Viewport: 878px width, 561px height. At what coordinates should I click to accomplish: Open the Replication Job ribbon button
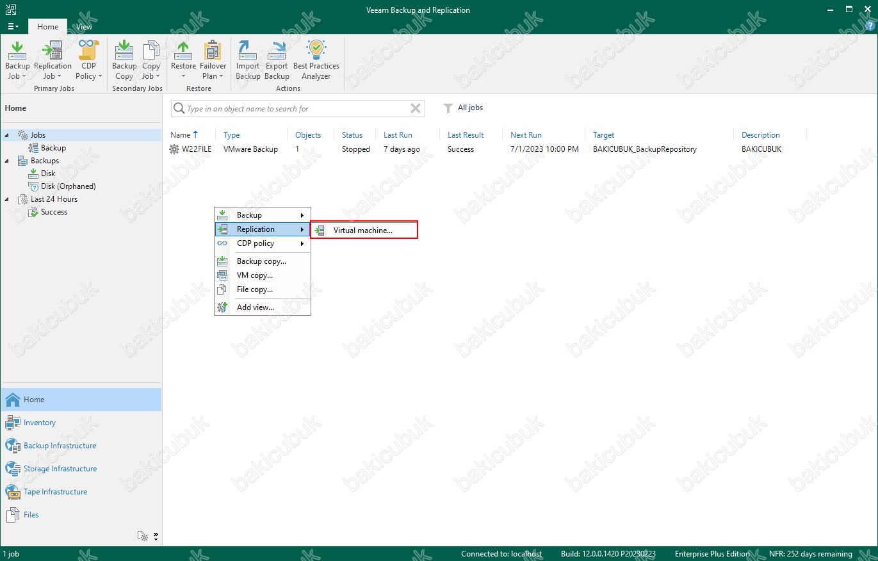click(x=53, y=60)
